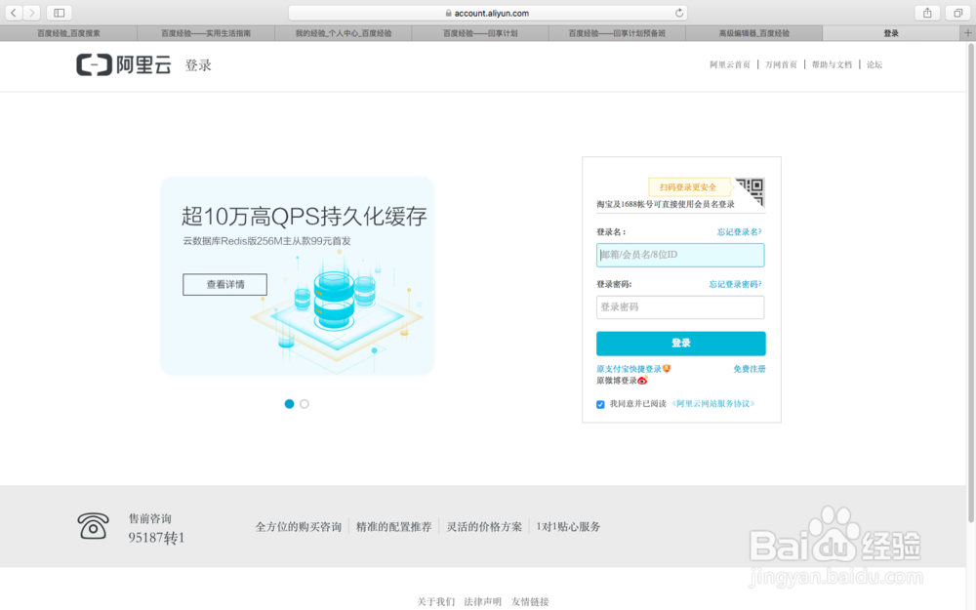Click 超10万高QPS持久化缓存 banner headline

(x=304, y=216)
